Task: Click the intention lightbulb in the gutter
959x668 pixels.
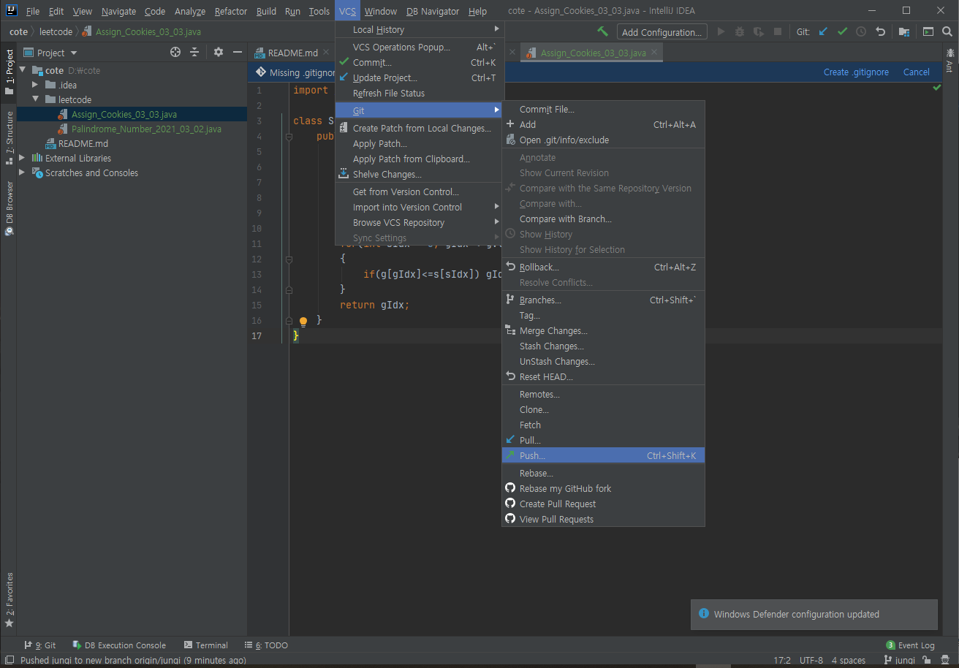Action: [x=303, y=321]
